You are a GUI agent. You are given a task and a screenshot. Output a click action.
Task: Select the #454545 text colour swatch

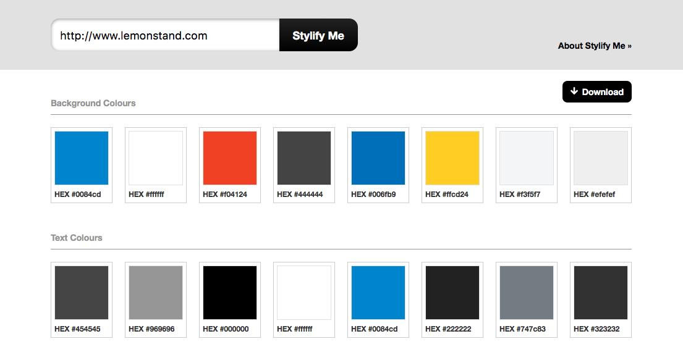click(x=82, y=293)
